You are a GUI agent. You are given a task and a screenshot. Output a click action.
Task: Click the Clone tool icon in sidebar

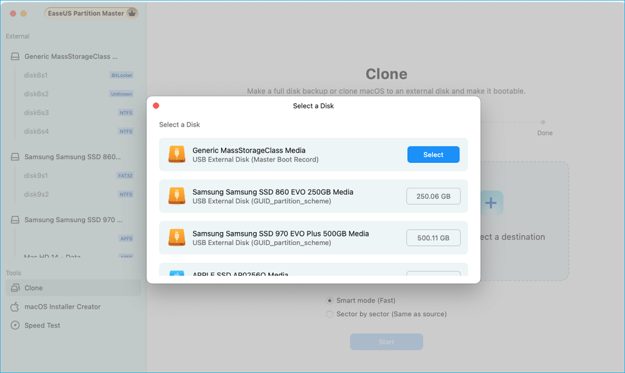click(15, 288)
